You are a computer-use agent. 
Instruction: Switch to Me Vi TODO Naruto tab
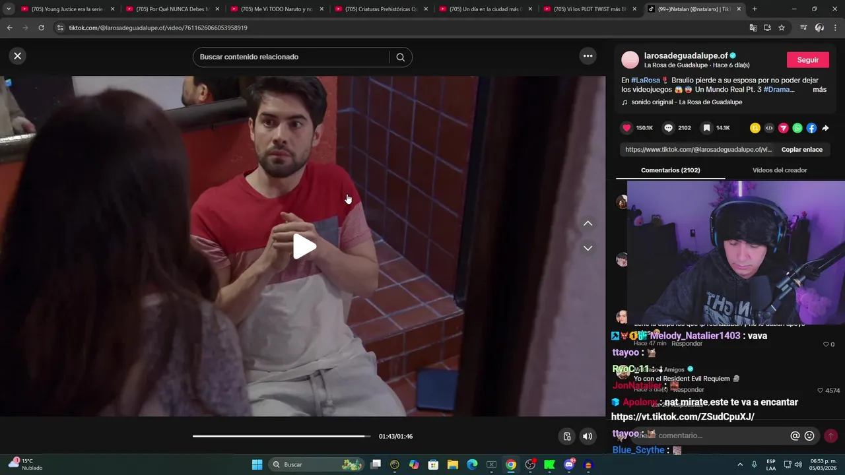277,9
